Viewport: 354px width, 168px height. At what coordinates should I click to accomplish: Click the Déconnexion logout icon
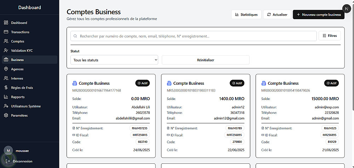click(8, 161)
